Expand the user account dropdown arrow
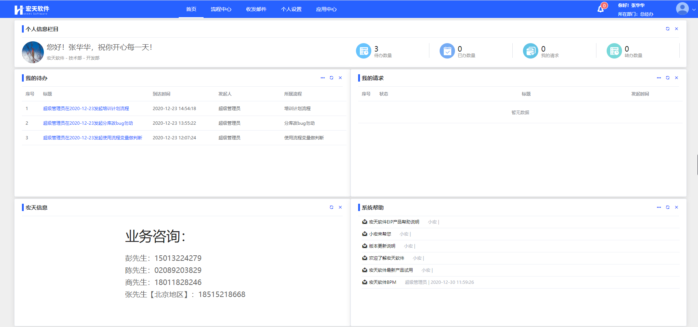This screenshot has height=327, width=698. (x=694, y=10)
